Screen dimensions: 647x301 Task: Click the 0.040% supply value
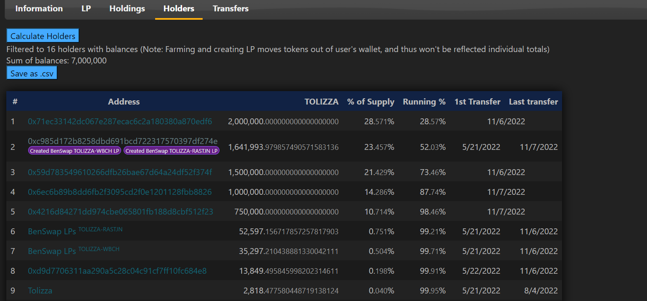(x=381, y=291)
